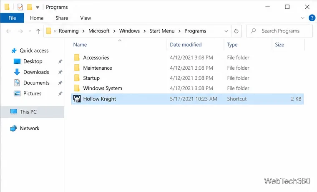Click the title bar folder icon

[7, 7]
